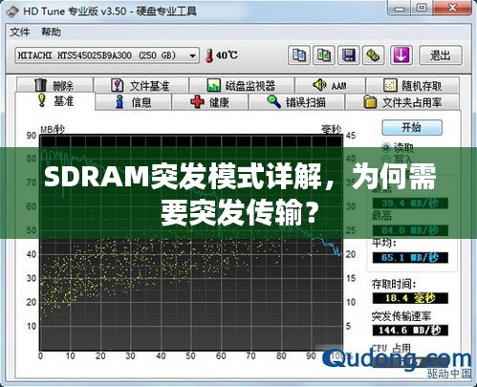
Task: Click the light bulb icon on 基准 tab
Action: (42, 100)
